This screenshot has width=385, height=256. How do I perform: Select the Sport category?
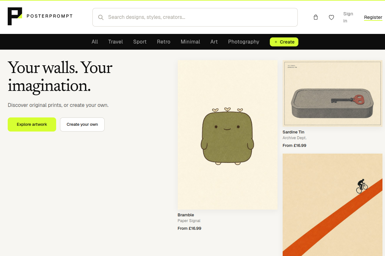[140, 42]
